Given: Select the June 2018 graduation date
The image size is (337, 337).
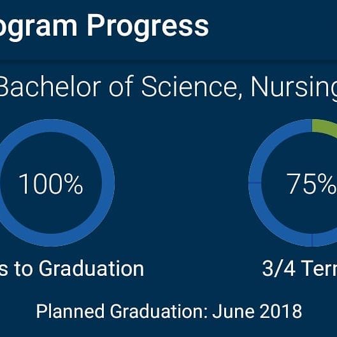Looking at the screenshot, I should (257, 311).
